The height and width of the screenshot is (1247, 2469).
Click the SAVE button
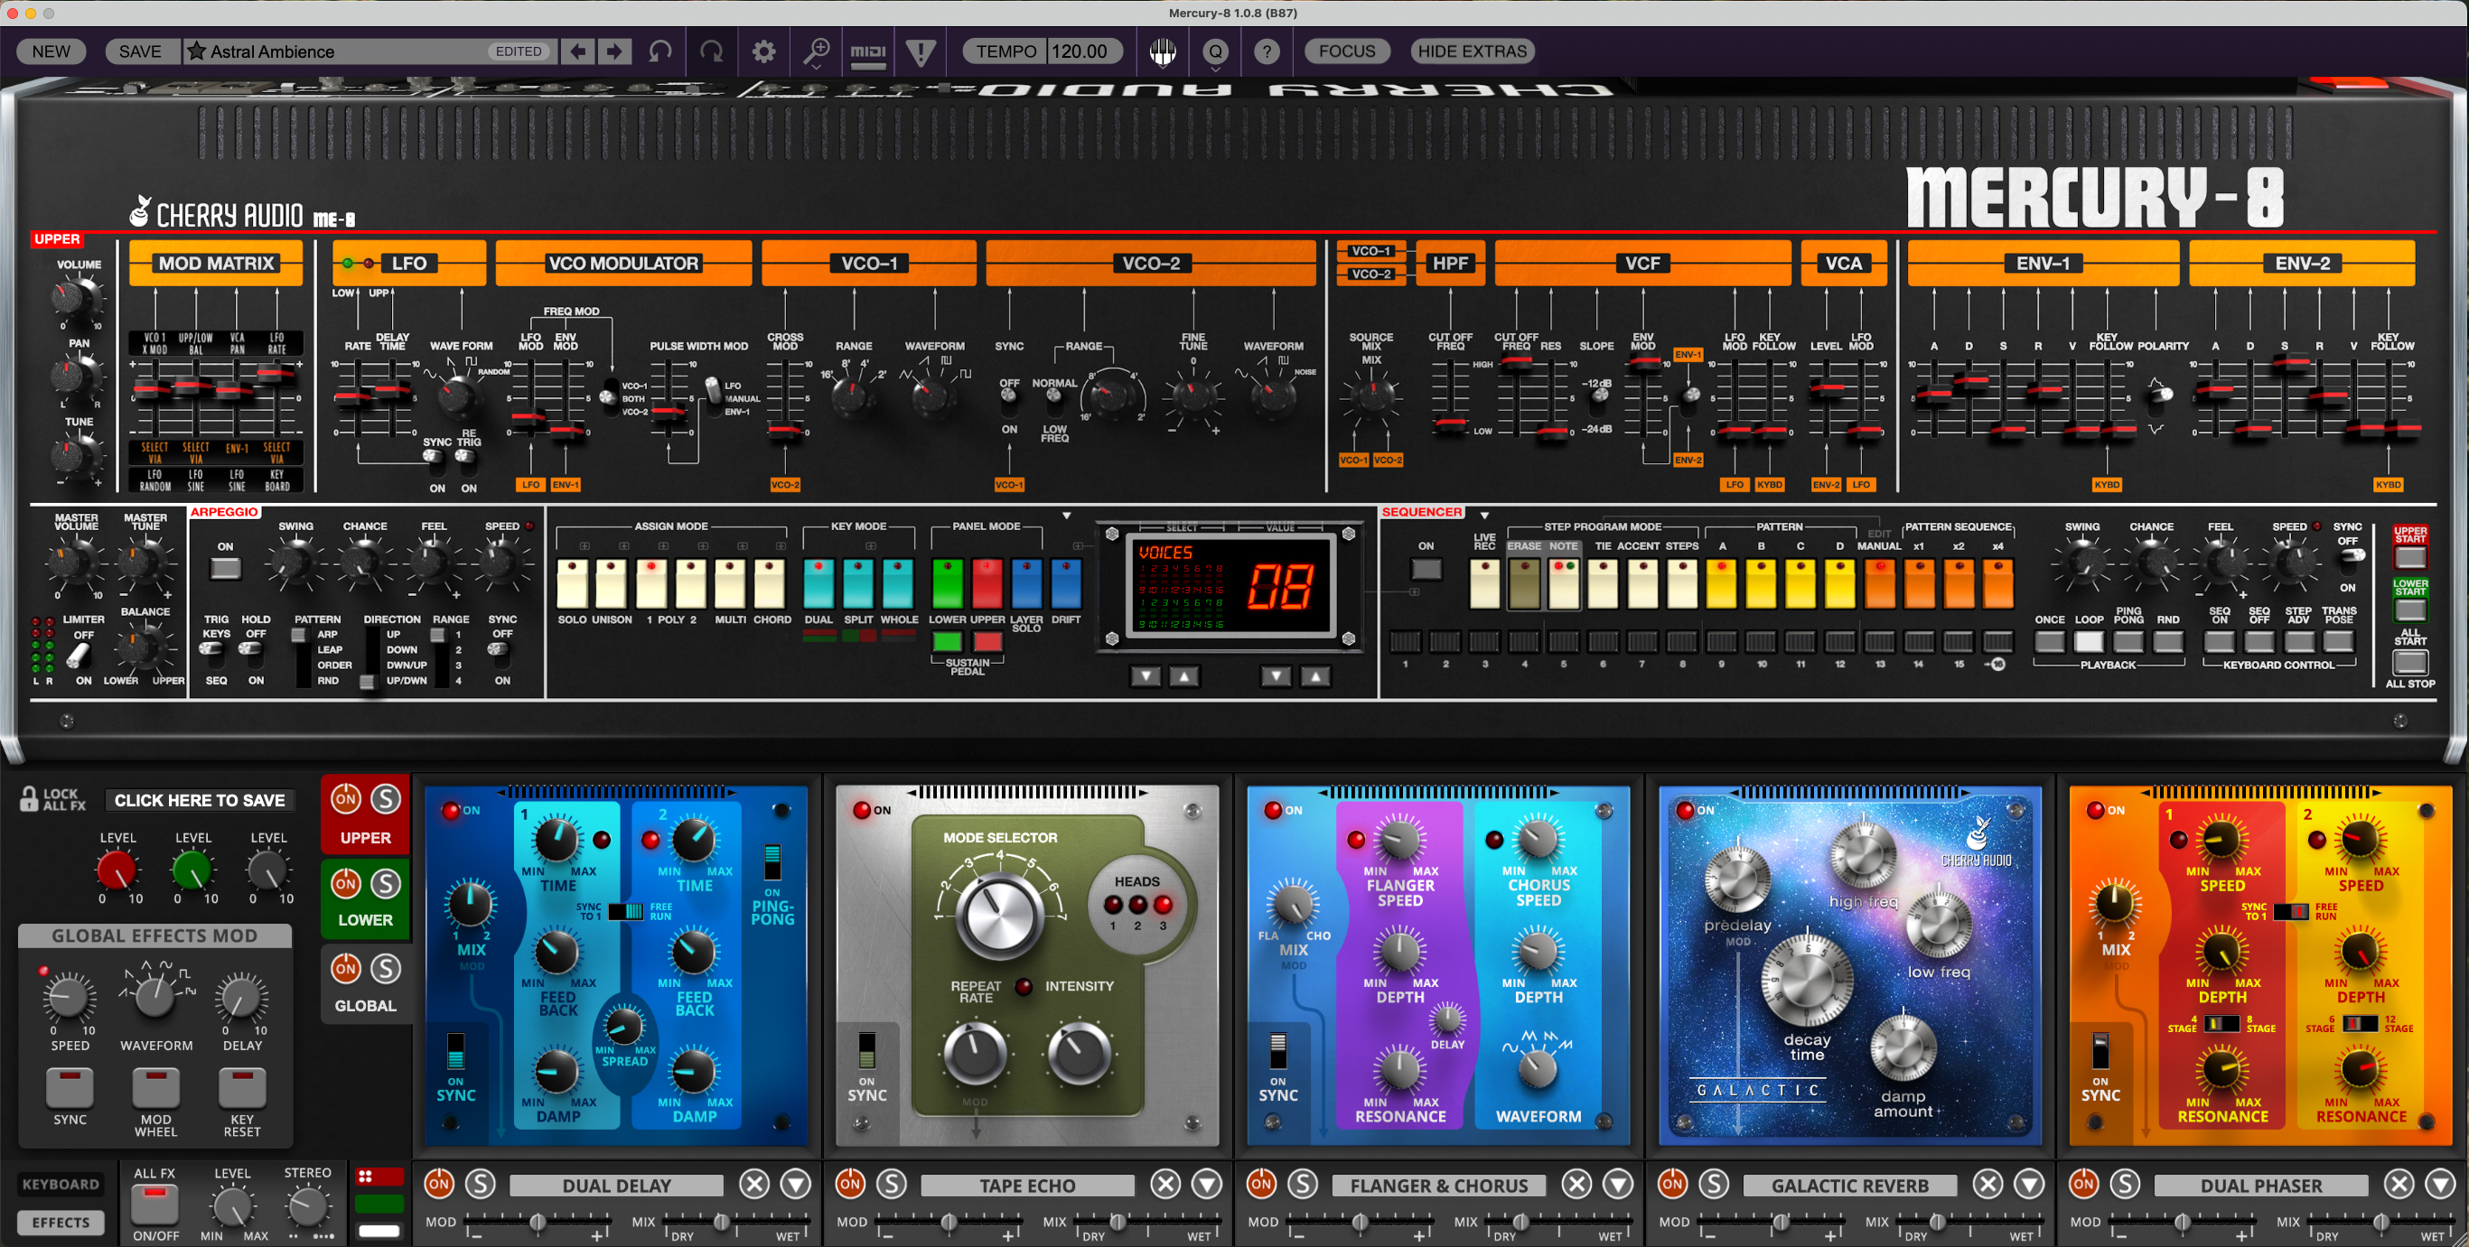pos(140,51)
